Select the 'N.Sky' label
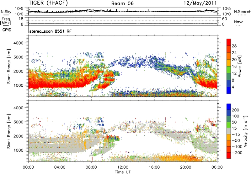251x174 pixels. [6, 12]
